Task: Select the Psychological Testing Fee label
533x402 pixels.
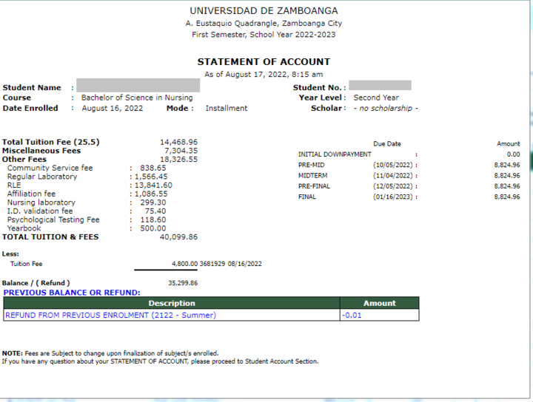Action: coord(53,219)
